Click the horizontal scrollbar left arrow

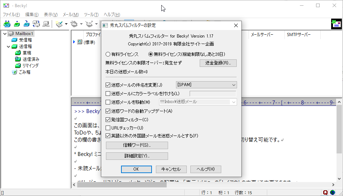[74, 185]
